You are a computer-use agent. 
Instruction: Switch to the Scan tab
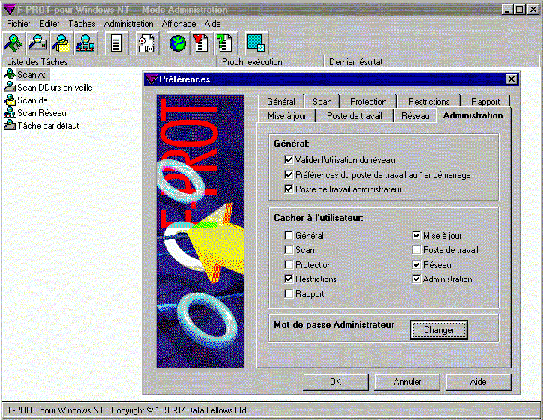[x=322, y=102]
